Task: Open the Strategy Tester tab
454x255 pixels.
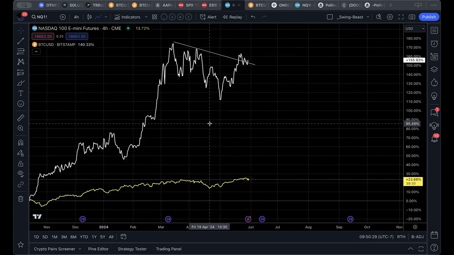Action: pyautogui.click(x=132, y=249)
